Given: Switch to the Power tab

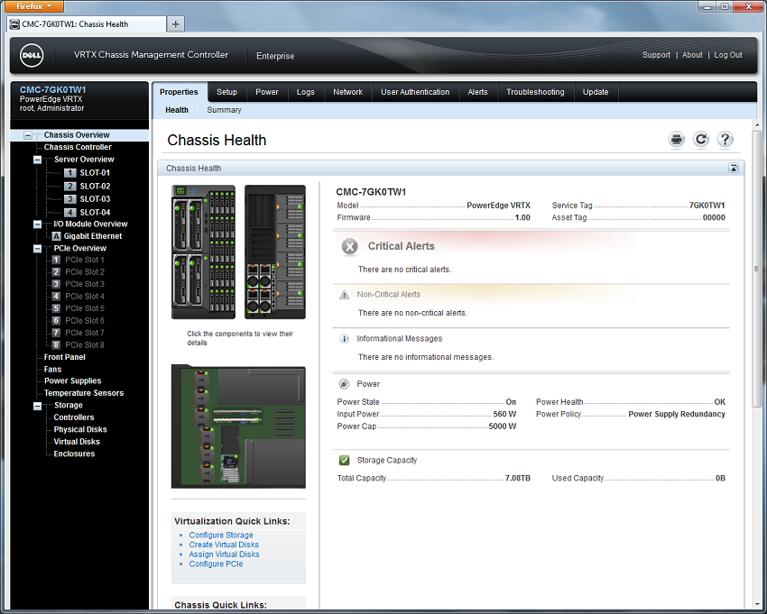Looking at the screenshot, I should [267, 91].
